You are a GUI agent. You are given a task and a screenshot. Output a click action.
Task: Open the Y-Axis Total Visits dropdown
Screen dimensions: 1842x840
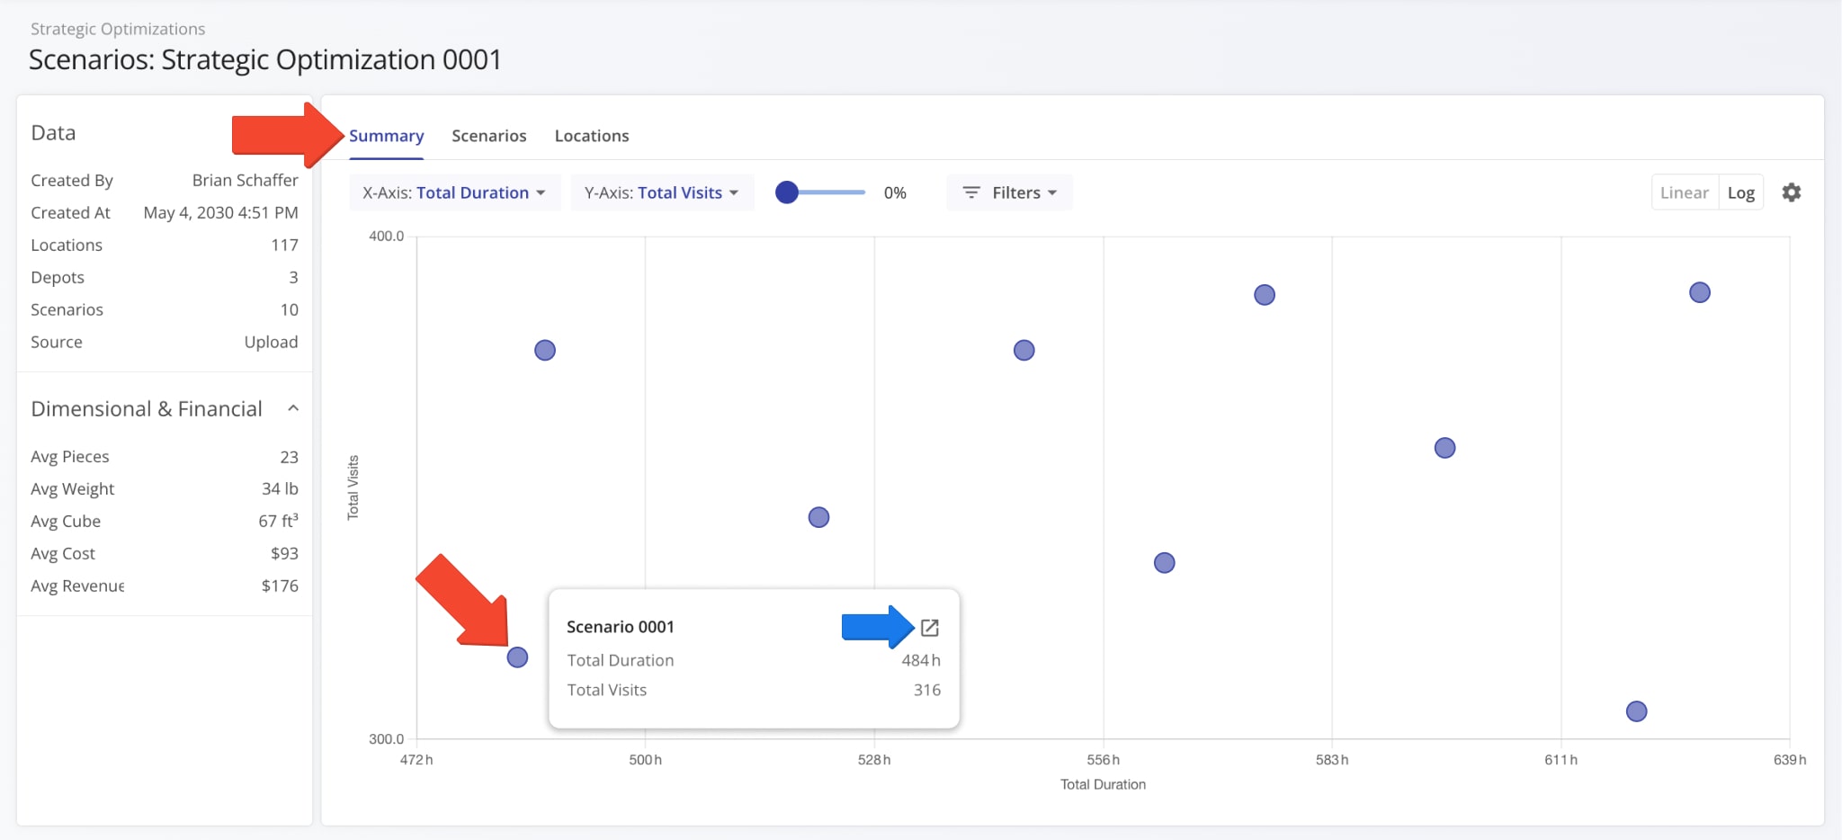click(x=661, y=192)
